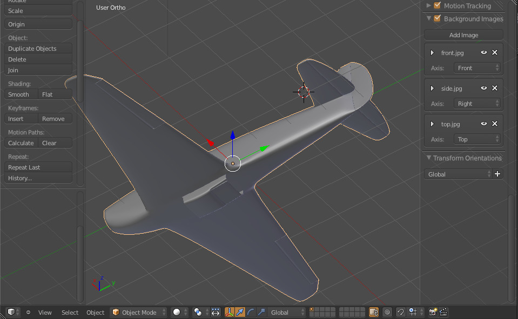The image size is (518, 319).
Task: Remove side.jpg background image
Action: (495, 88)
